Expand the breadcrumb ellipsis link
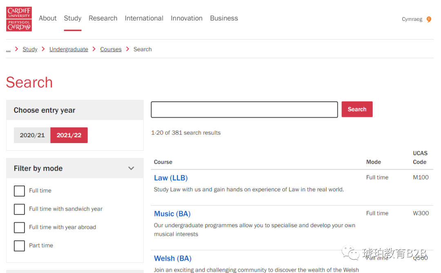This screenshot has height=273, width=441. click(8, 49)
